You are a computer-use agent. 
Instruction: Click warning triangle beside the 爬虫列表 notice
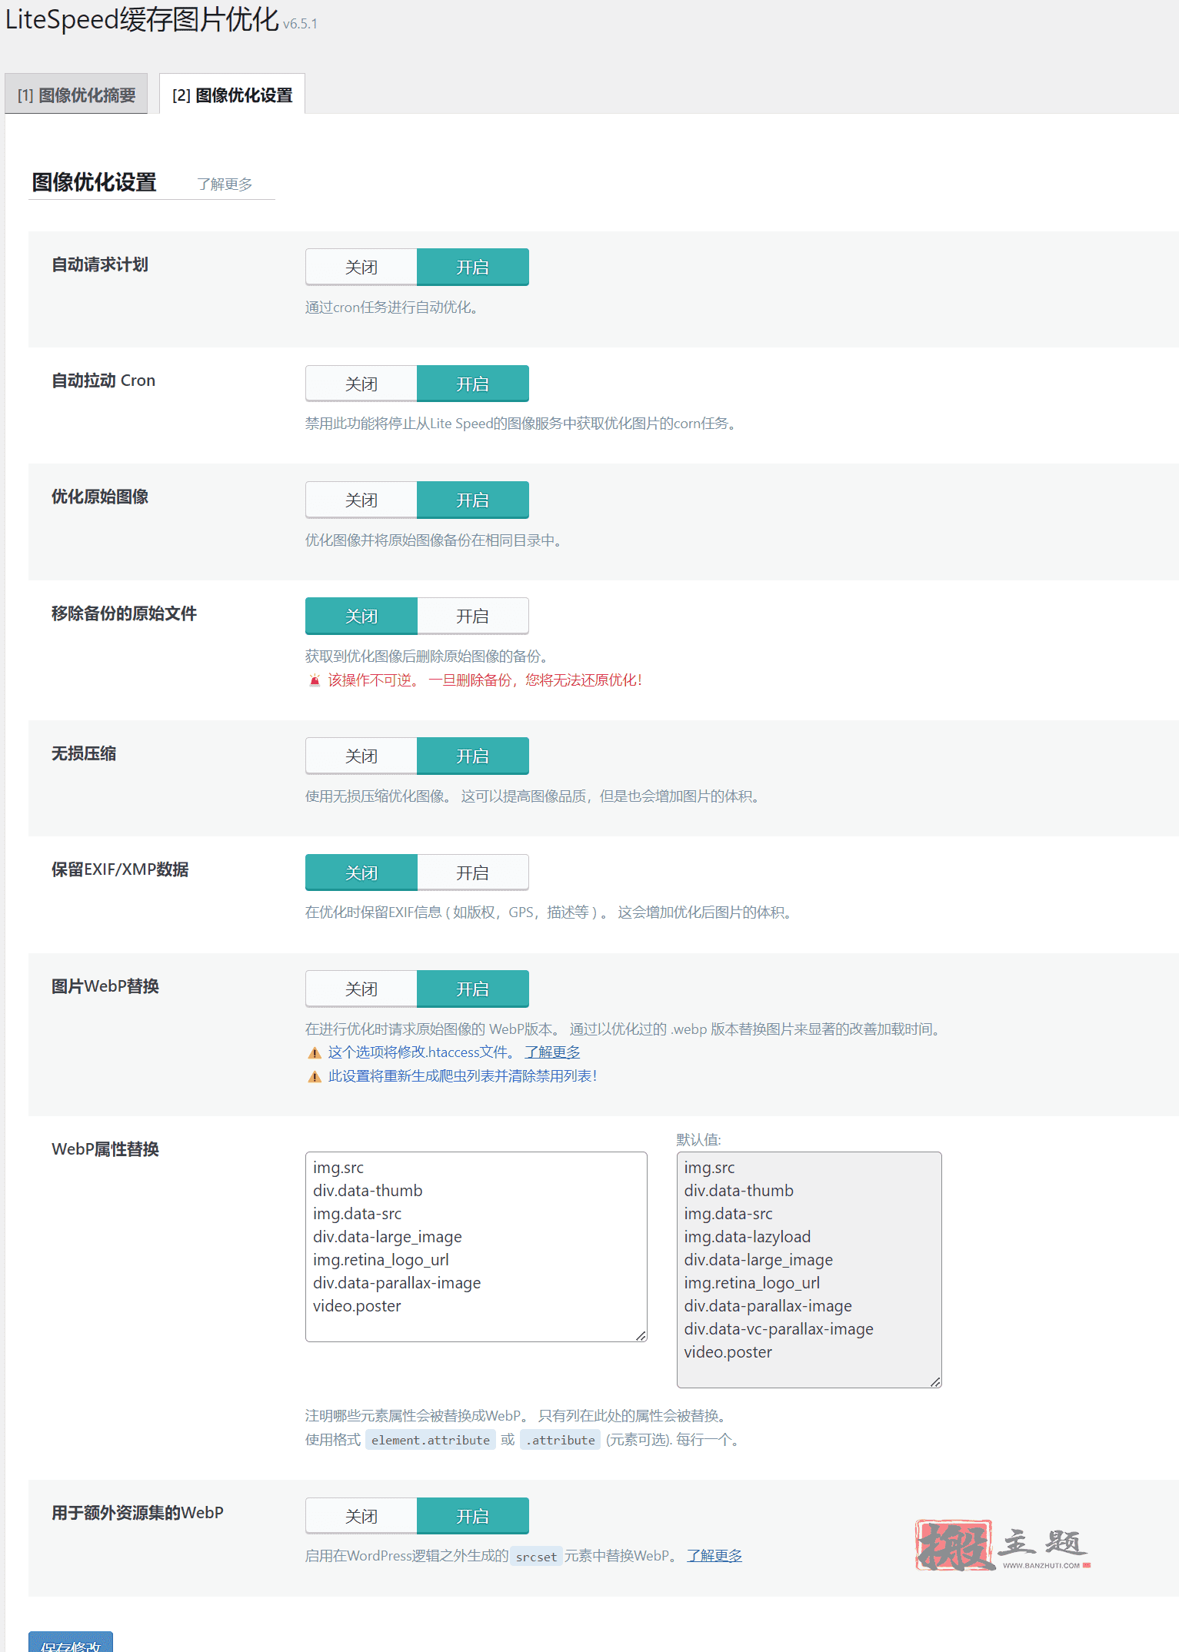(x=315, y=1076)
